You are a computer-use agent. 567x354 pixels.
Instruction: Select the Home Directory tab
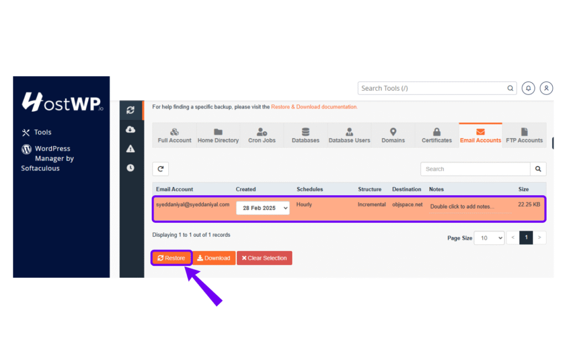tap(218, 136)
